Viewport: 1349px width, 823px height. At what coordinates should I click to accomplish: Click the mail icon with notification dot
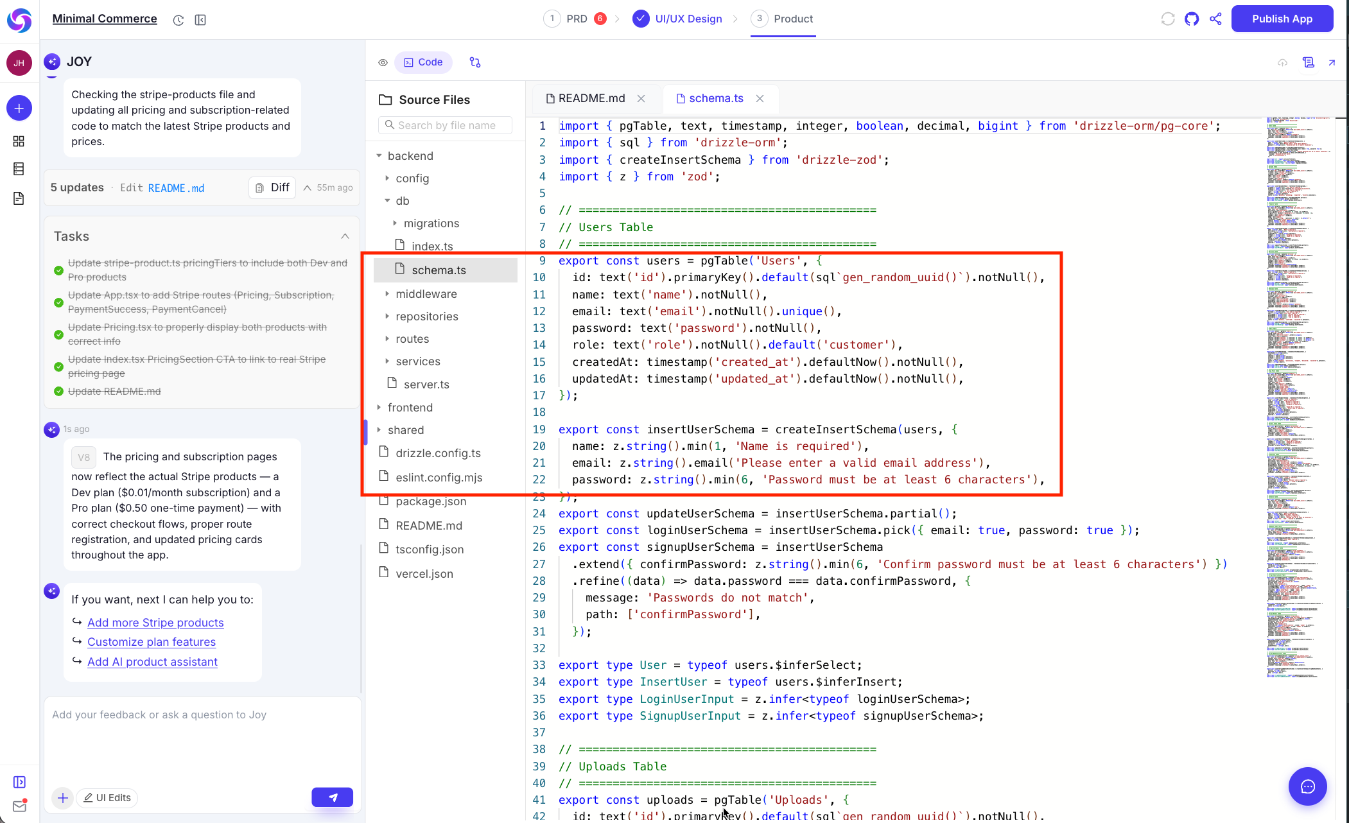[x=19, y=806]
